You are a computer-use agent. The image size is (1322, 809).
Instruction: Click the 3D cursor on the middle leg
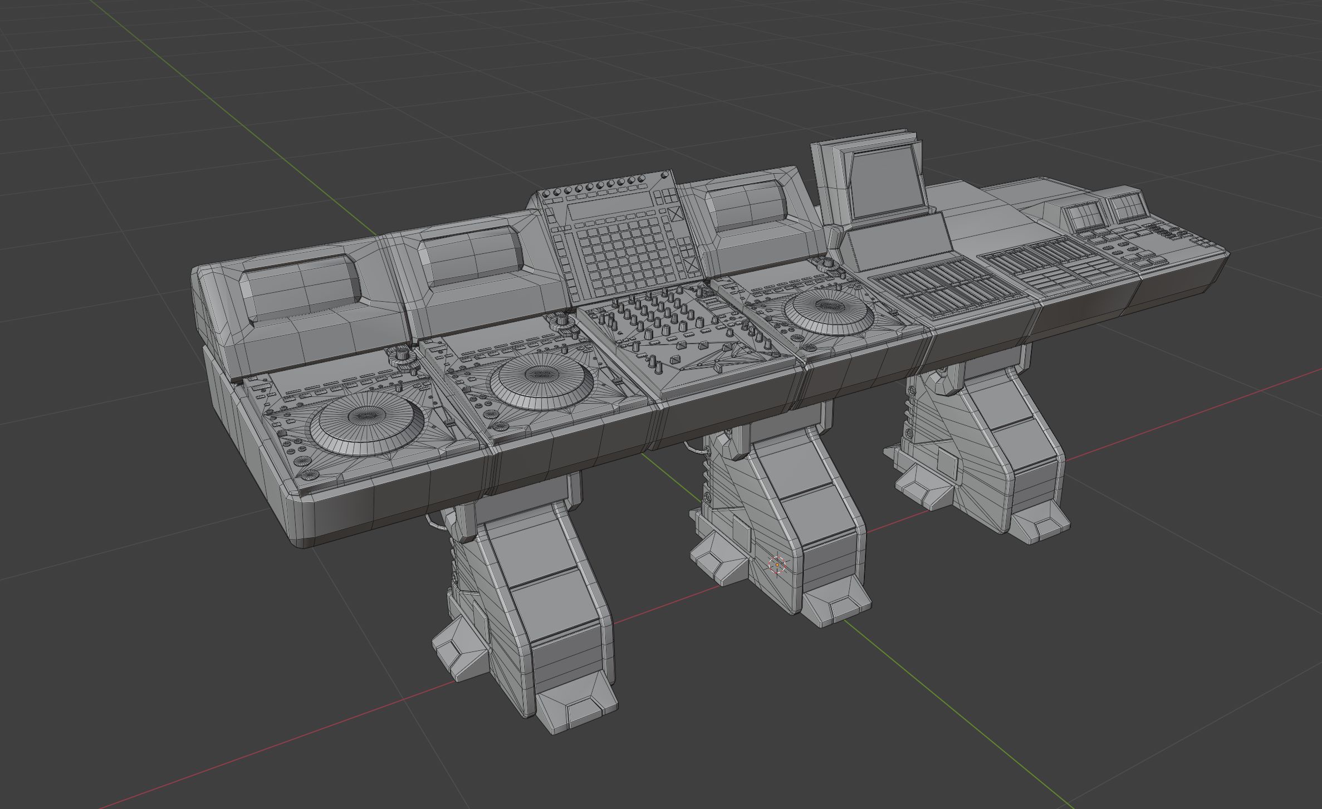click(x=777, y=565)
